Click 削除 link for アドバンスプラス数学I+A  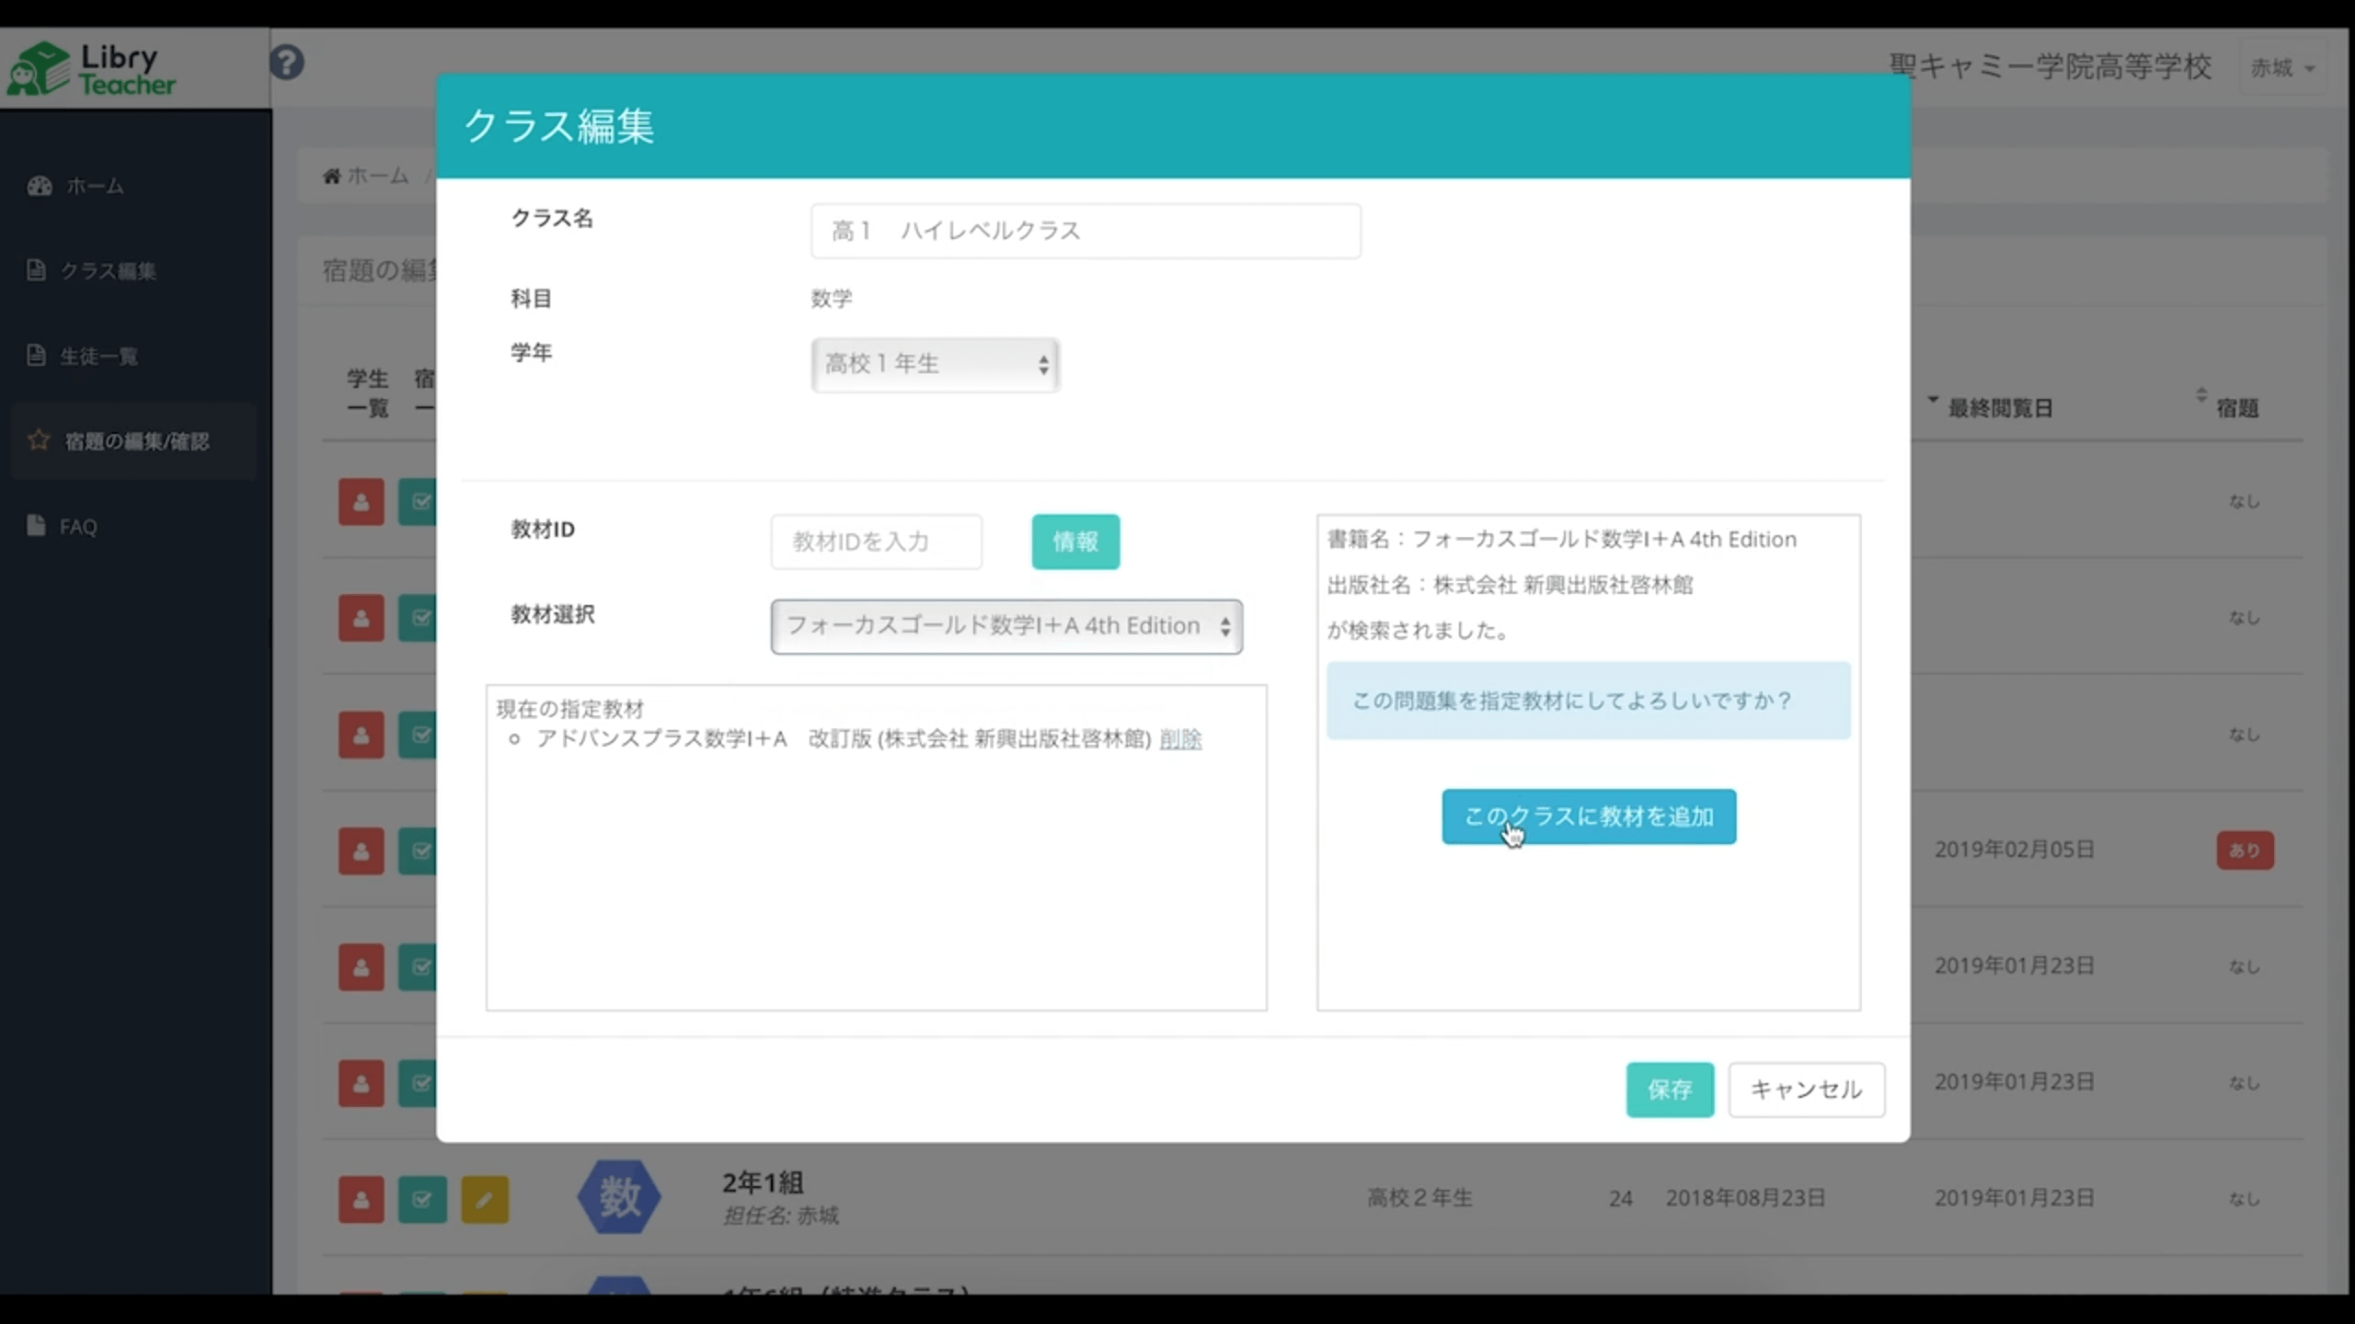1180,739
